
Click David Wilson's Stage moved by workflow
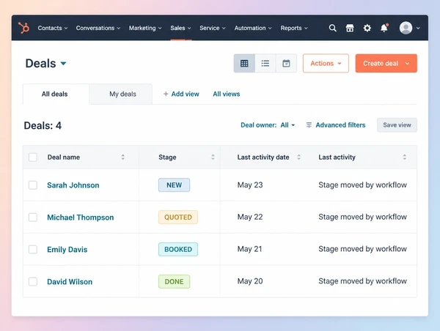click(x=362, y=281)
